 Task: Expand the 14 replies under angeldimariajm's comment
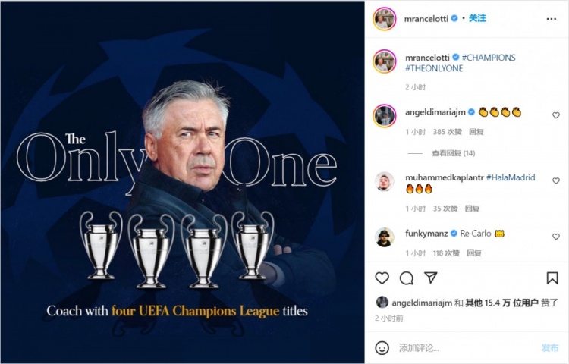point(453,153)
